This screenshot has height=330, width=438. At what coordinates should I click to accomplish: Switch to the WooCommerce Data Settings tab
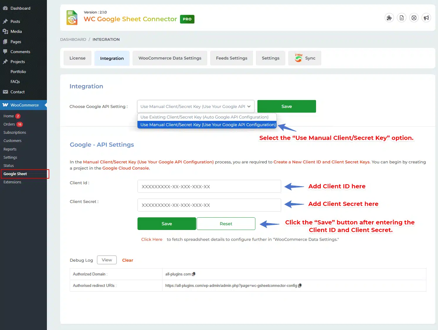pos(170,58)
